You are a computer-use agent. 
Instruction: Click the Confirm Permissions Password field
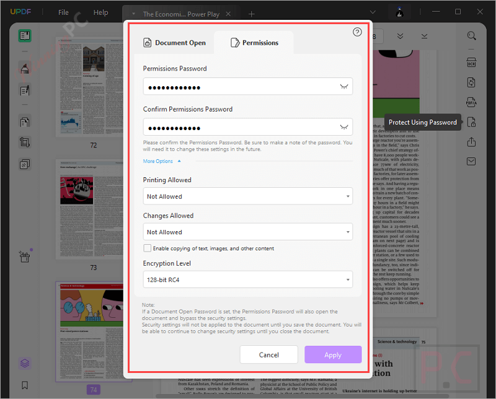pyautogui.click(x=247, y=127)
